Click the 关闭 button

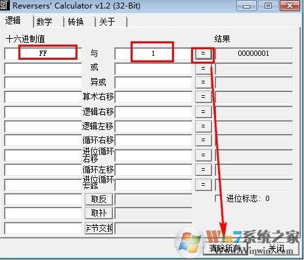coord(276,248)
